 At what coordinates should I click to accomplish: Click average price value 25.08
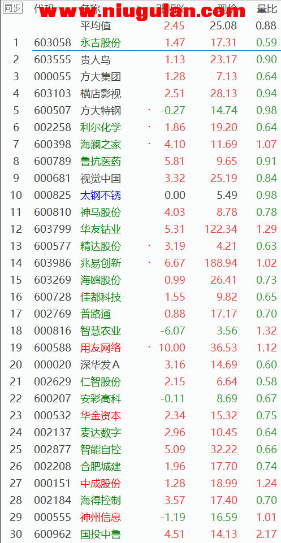(x=223, y=25)
